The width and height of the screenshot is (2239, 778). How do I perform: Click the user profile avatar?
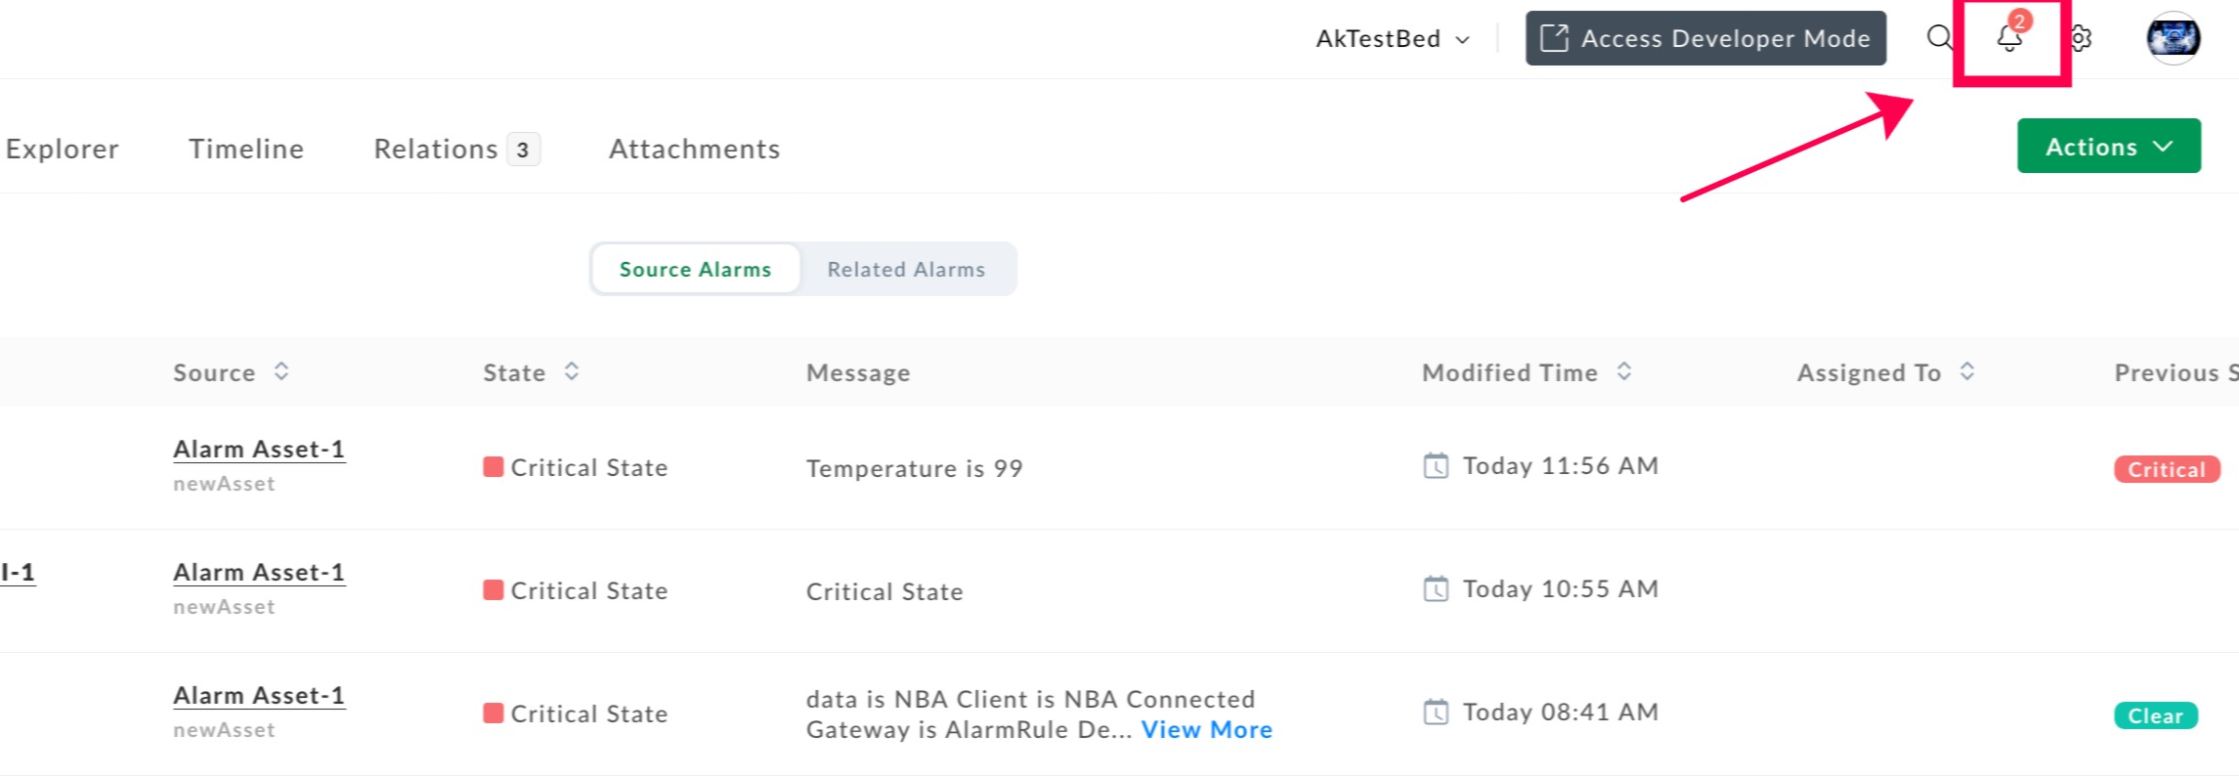tap(2173, 38)
